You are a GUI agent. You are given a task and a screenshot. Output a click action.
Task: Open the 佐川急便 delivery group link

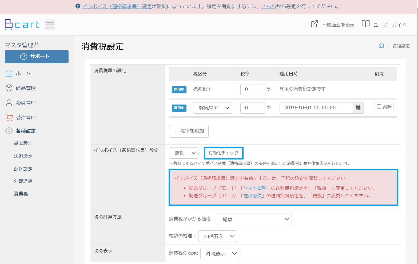tap(253, 196)
